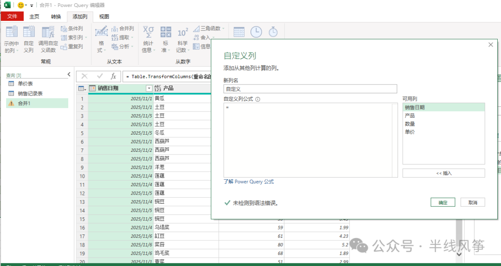501x266 pixels.
Task: Click 确定 (OK) in the dialog
Action: [x=443, y=202]
